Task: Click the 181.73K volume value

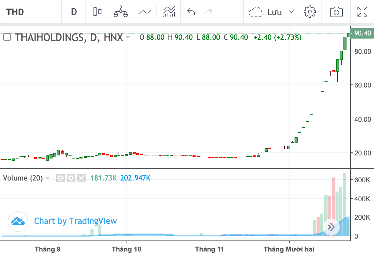Action: point(104,178)
